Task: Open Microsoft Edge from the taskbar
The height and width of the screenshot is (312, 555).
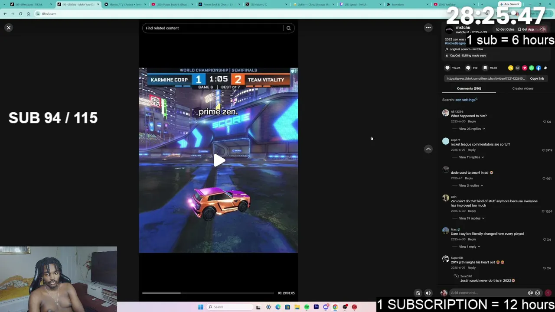Action: click(x=278, y=307)
